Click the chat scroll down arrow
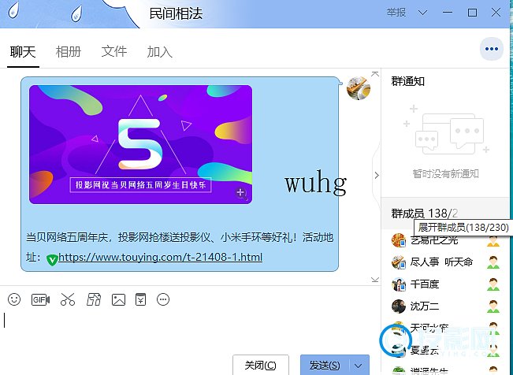 click(375, 280)
